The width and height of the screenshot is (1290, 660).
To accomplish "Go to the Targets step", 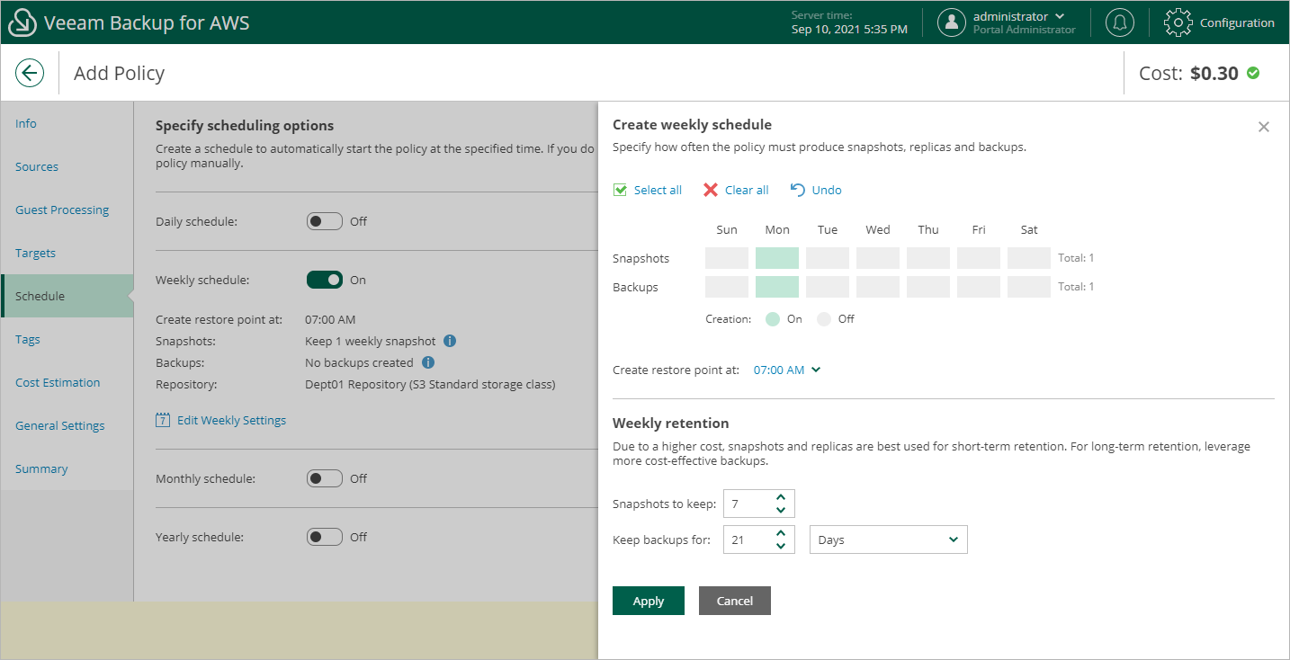I will point(36,254).
